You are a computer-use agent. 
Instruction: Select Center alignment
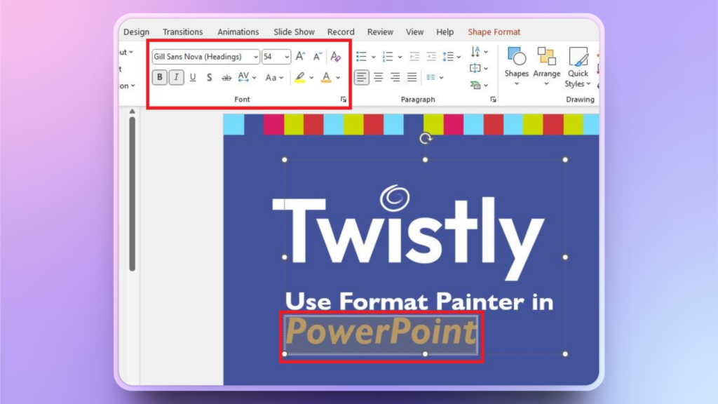pyautogui.click(x=378, y=77)
